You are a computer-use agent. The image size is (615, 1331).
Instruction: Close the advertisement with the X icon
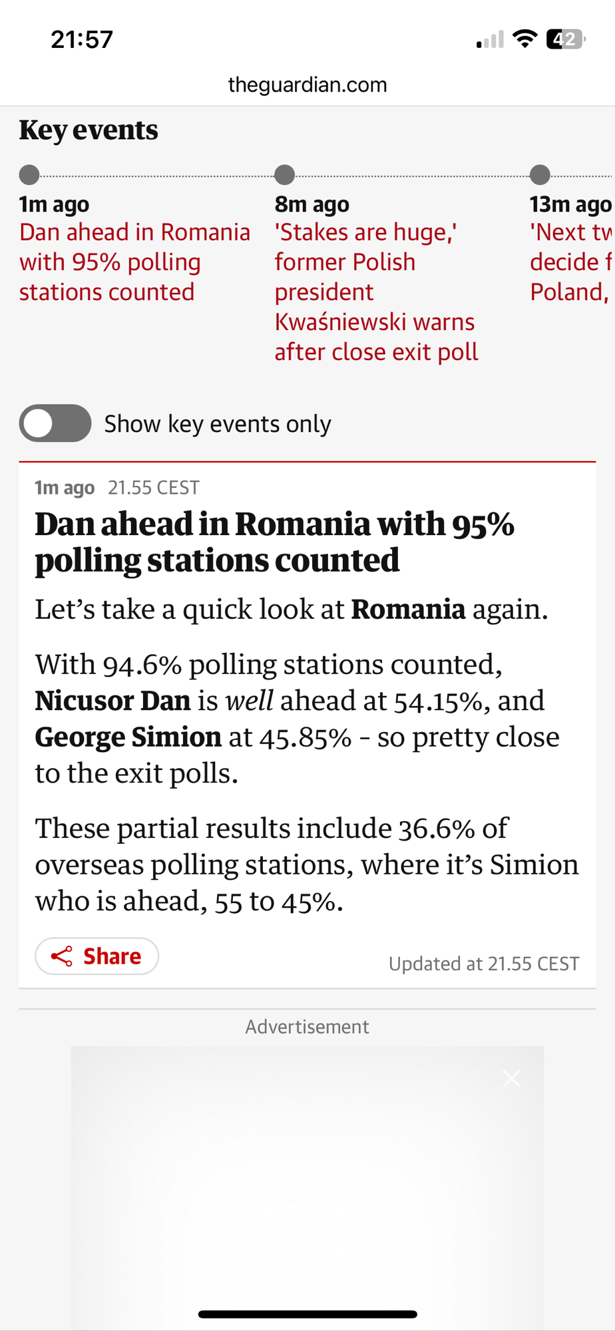coord(512,1078)
